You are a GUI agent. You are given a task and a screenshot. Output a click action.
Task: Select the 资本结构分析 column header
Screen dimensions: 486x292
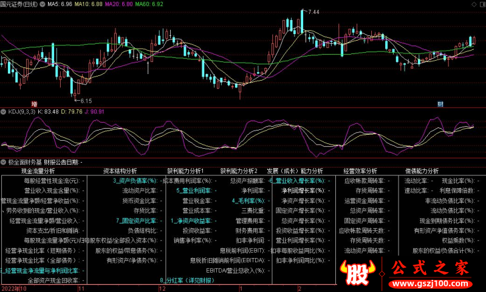(120, 171)
